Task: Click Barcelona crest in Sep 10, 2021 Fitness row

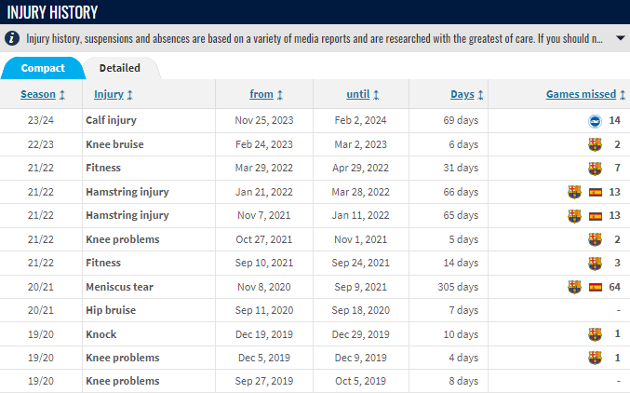Action: 595,264
